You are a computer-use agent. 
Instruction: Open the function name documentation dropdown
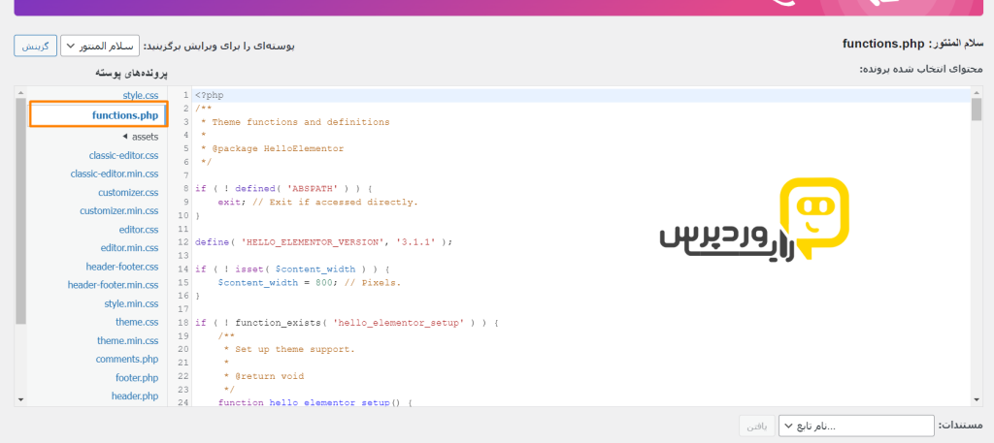pyautogui.click(x=856, y=426)
